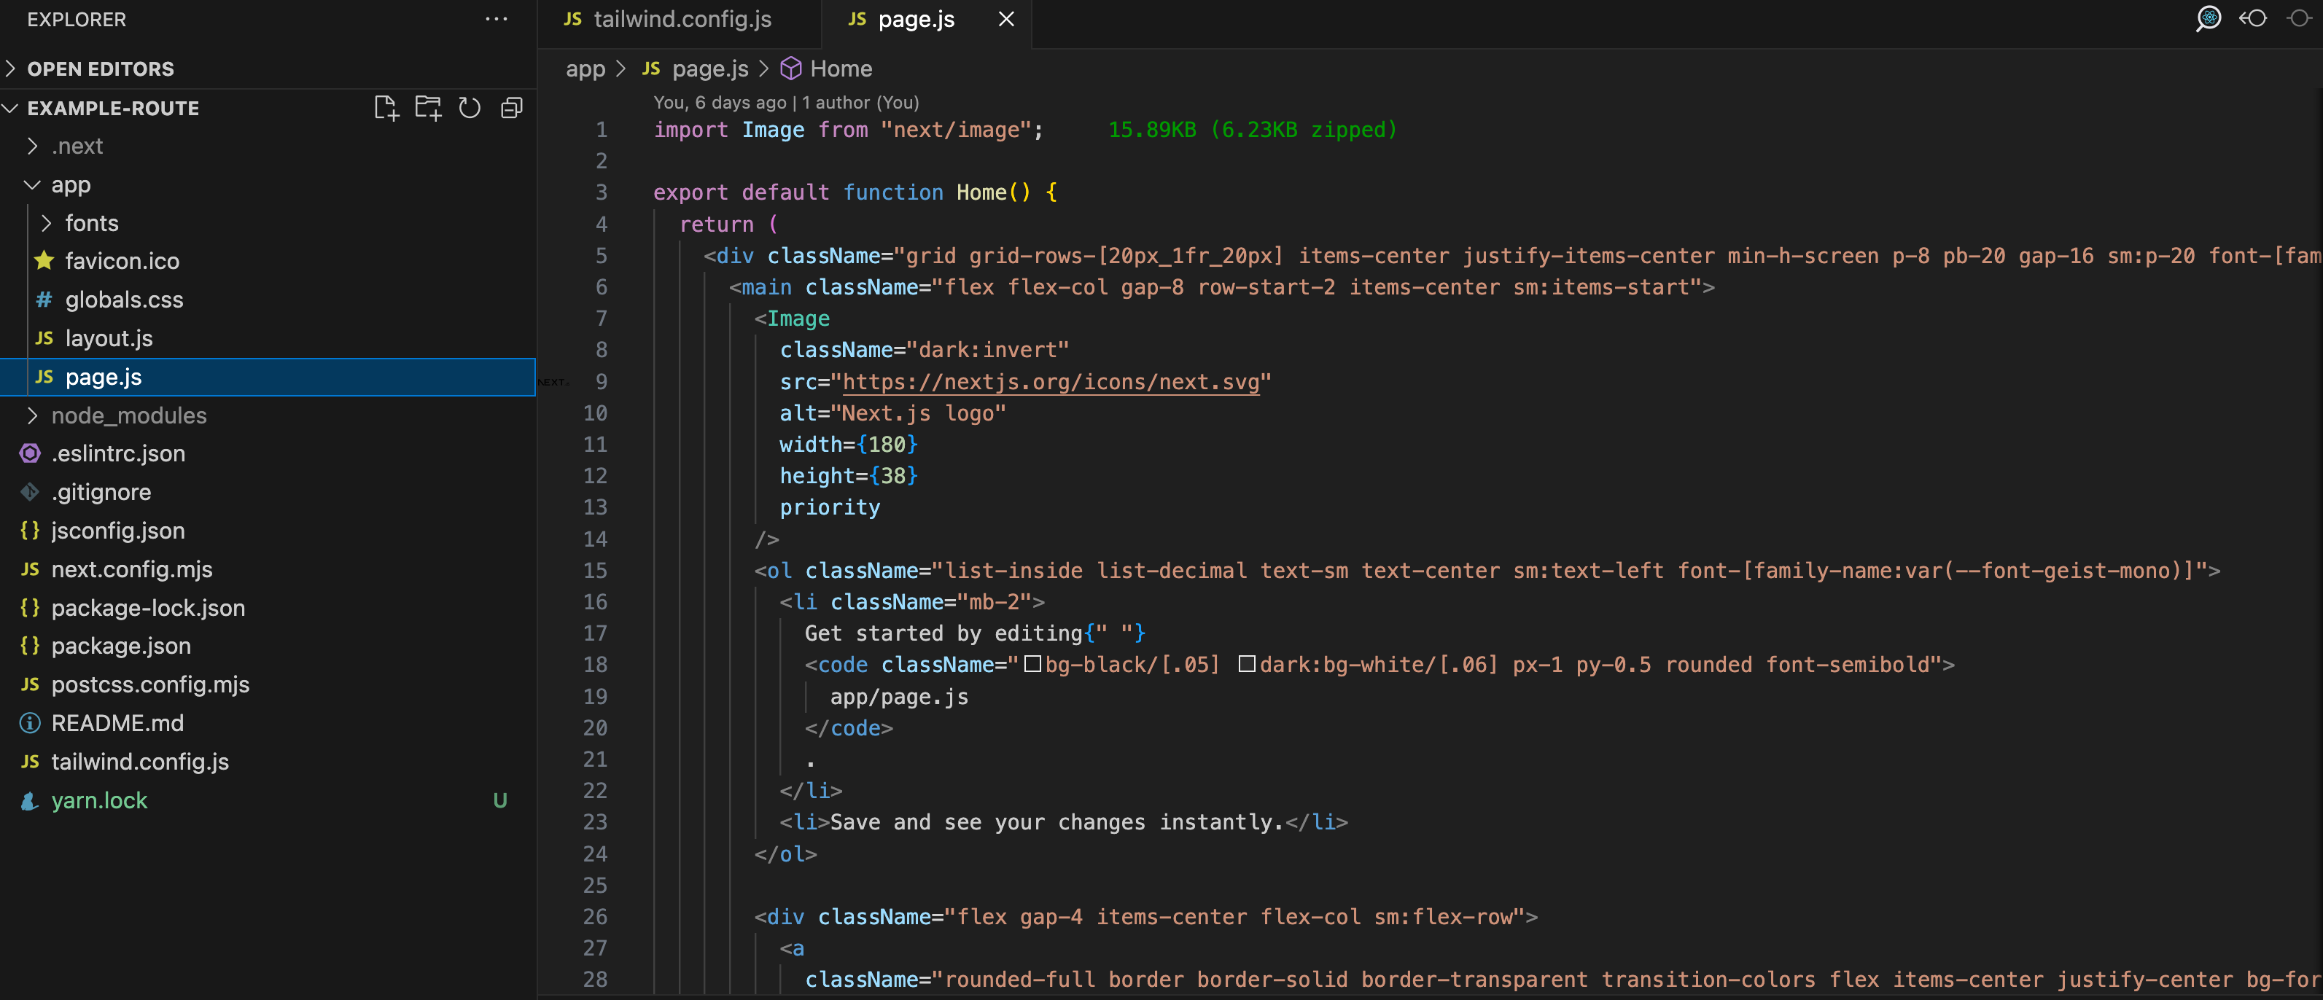Select the page.js editor tab
This screenshot has height=1000, width=2323.
(914, 19)
